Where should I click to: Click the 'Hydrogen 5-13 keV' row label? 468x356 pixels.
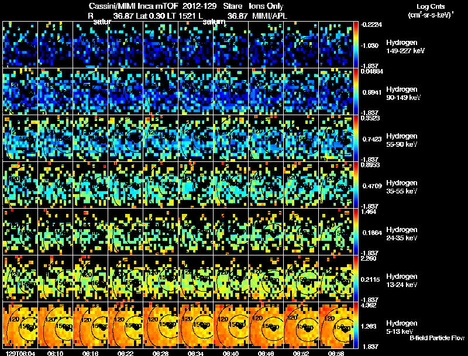coord(402,327)
